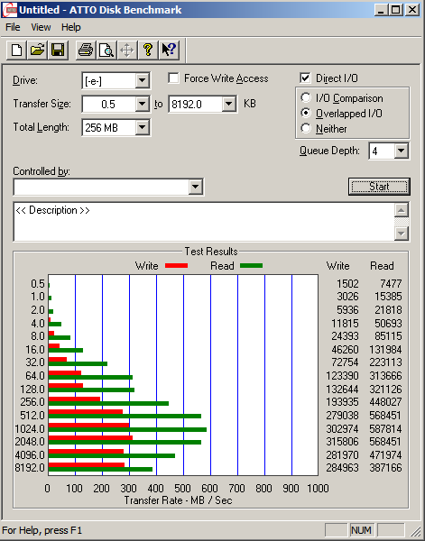This screenshot has height=541, width=425.
Task: Click the New document toolbar icon
Action: coord(17,50)
